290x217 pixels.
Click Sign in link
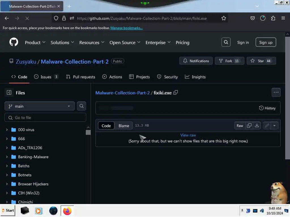[243, 42]
